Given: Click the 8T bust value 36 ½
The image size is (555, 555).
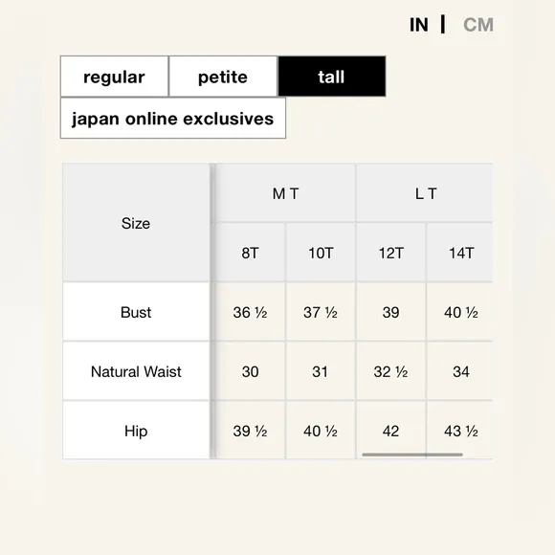Looking at the screenshot, I should click(251, 312).
